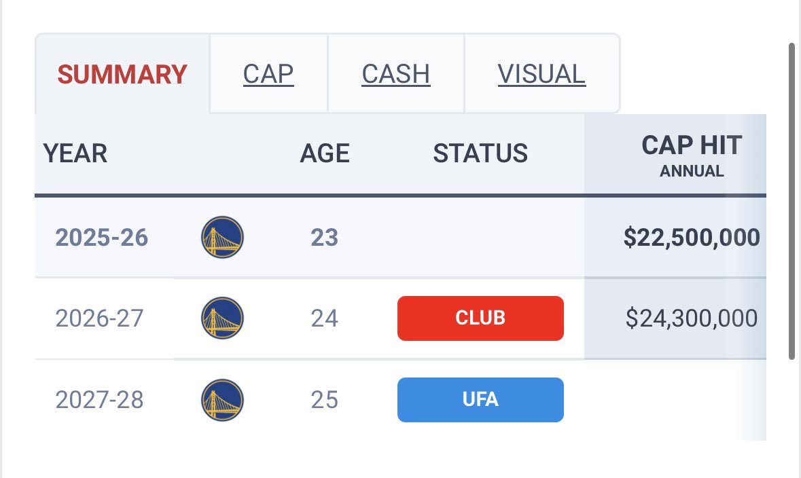Select the 2026-27 season label
This screenshot has width=801, height=478.
click(99, 318)
